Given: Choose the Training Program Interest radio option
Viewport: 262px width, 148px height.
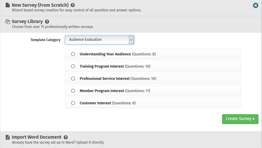Looking at the screenshot, I should (x=73, y=66).
